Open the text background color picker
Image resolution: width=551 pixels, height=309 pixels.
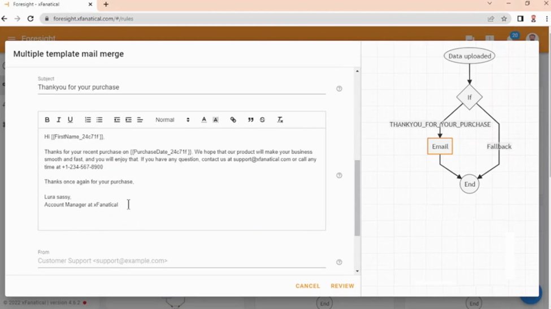[215, 120]
